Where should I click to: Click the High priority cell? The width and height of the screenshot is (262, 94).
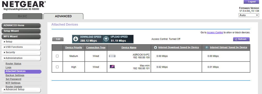click(74, 67)
